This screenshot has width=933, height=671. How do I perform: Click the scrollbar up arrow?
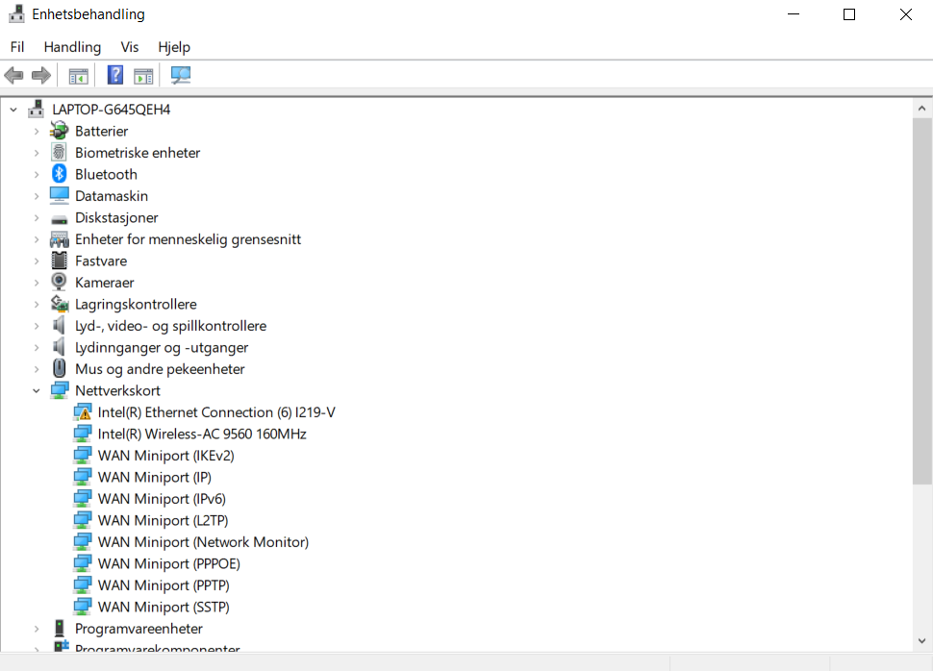coord(921,109)
